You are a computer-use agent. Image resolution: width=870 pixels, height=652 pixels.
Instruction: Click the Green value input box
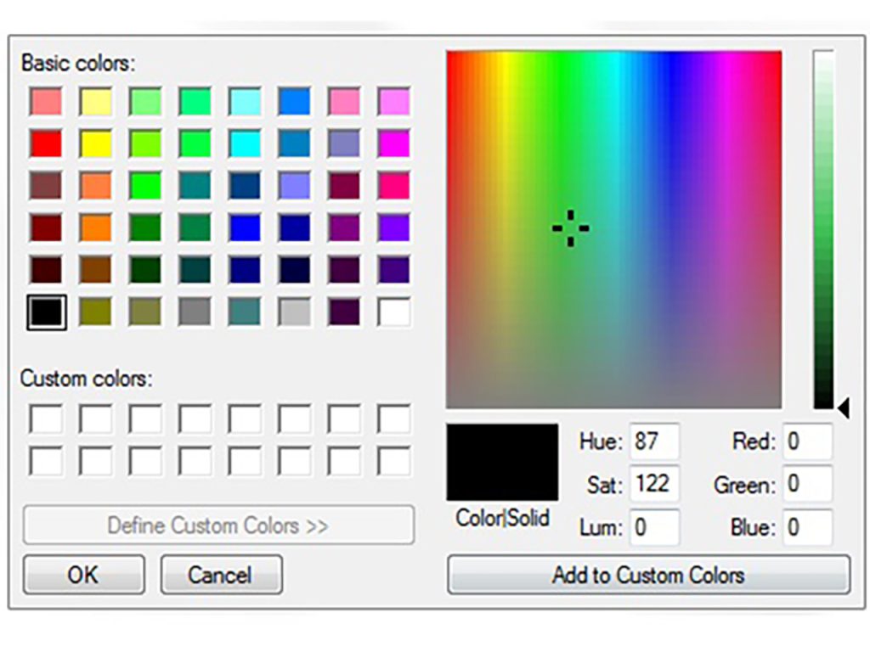(807, 485)
